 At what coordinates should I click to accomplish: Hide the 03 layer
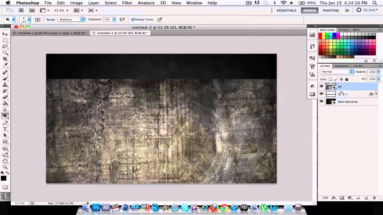pyautogui.click(x=321, y=87)
